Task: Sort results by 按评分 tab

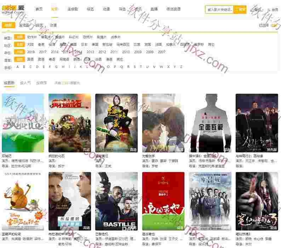Action: click(x=41, y=83)
